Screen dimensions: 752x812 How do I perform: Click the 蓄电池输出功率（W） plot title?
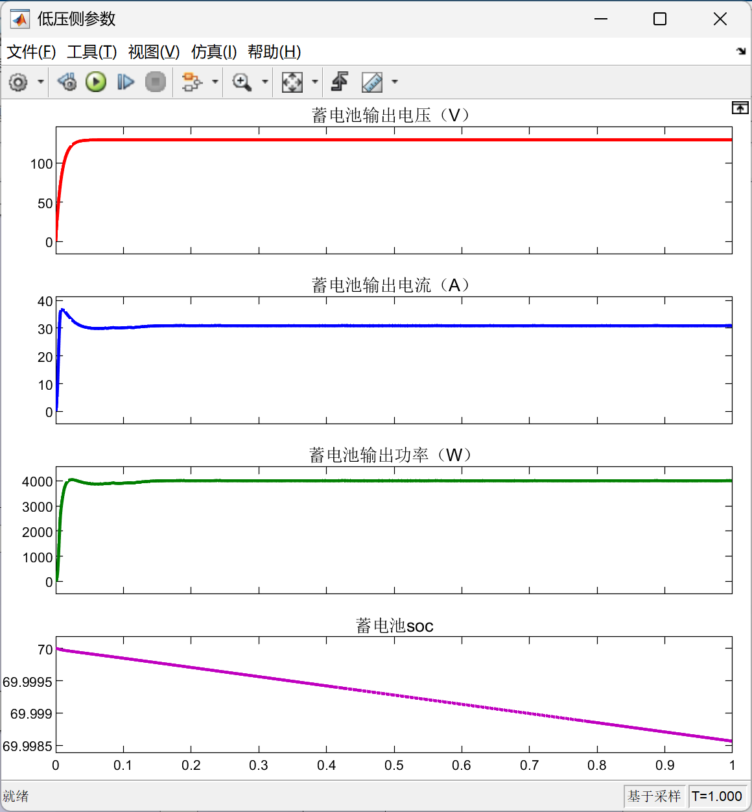(390, 455)
